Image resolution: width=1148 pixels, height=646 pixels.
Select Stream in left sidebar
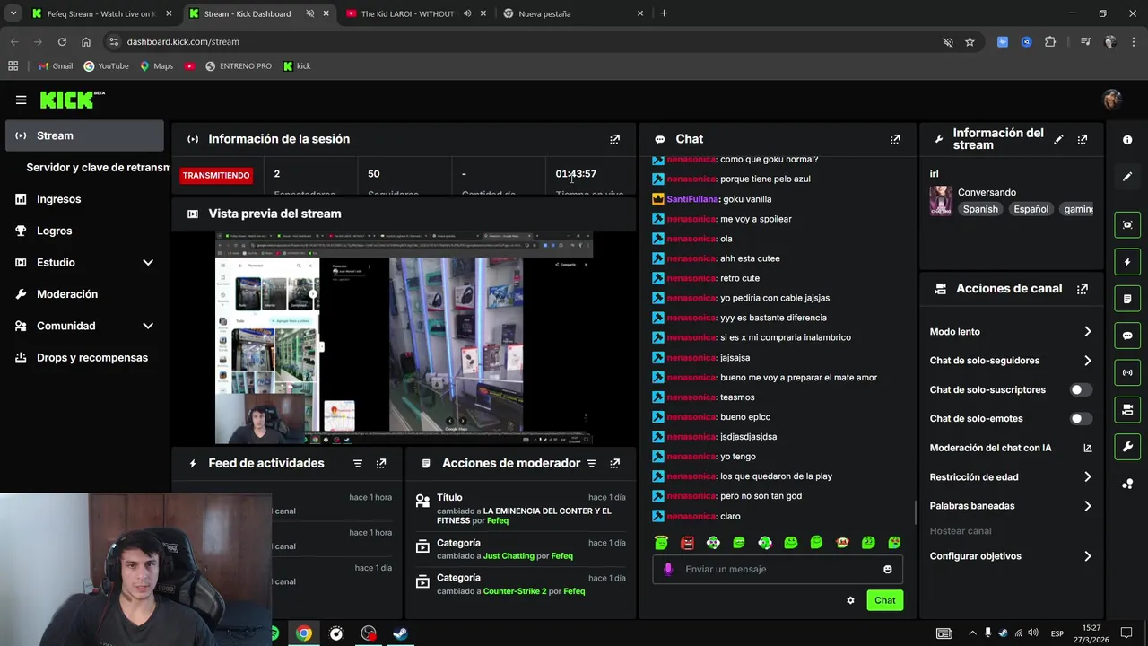point(83,135)
